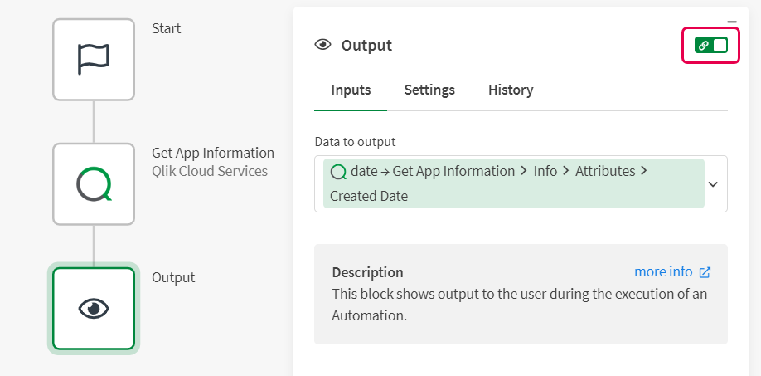Viewport: 761px width, 376px height.
Task: Click the external link icon beside more info
Action: (705, 272)
